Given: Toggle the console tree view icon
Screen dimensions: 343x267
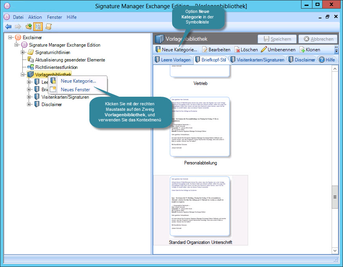Looking at the screenshot, I should pos(39,27).
